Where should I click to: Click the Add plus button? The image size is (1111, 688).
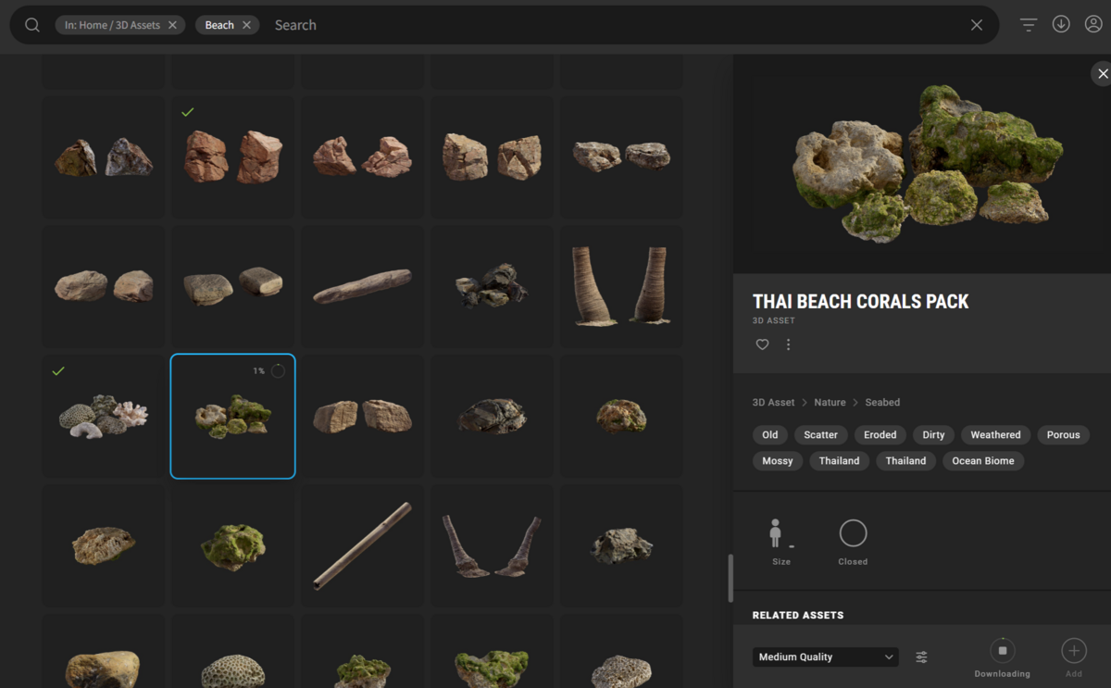(x=1074, y=650)
